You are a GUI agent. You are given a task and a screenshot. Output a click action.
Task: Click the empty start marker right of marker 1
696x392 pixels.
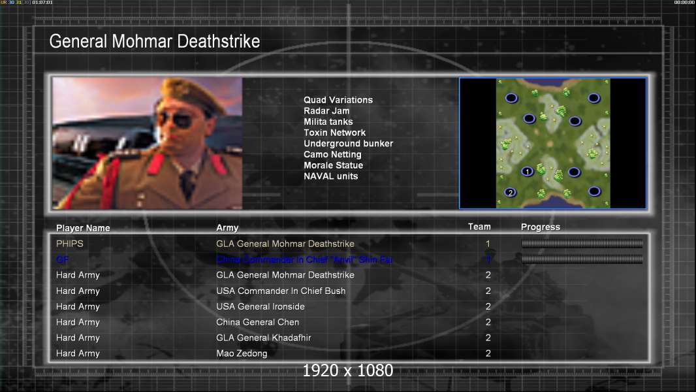pos(574,172)
